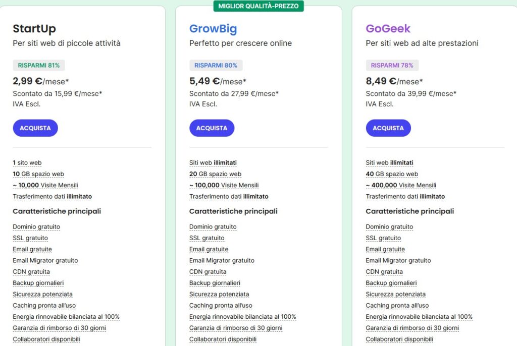Click 'Trasferimento dati illimitato' in GoGeek column
The width and height of the screenshot is (517, 346).
405,196
